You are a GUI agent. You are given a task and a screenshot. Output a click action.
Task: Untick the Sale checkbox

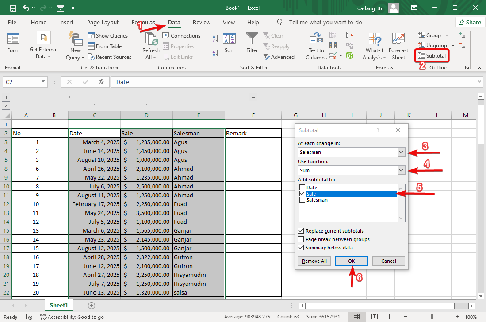[x=302, y=194]
